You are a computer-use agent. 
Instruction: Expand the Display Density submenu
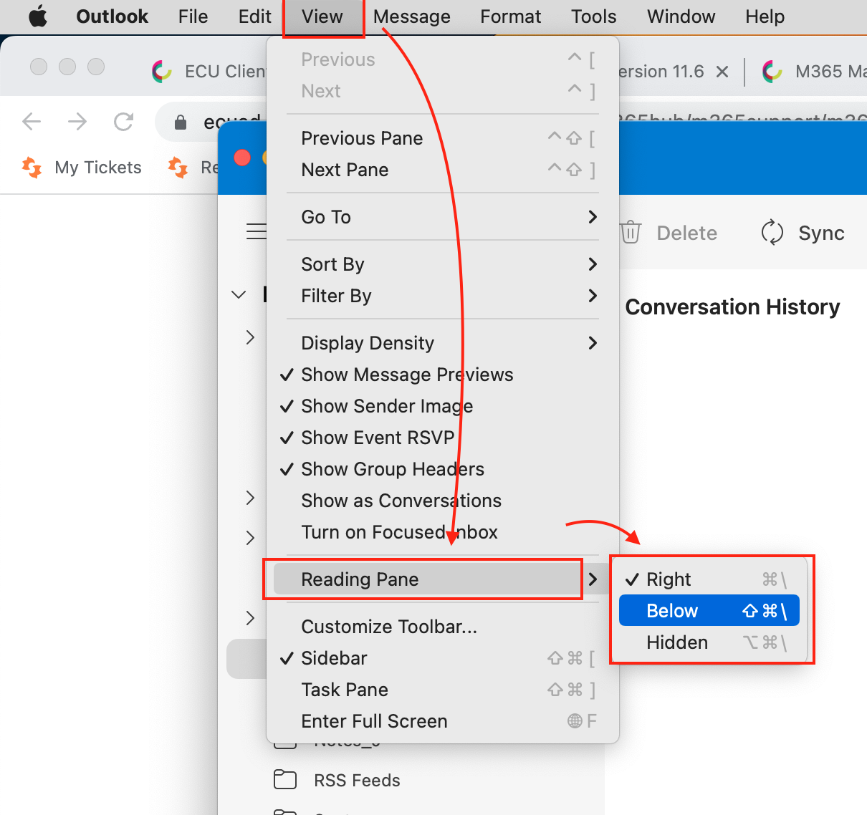442,343
